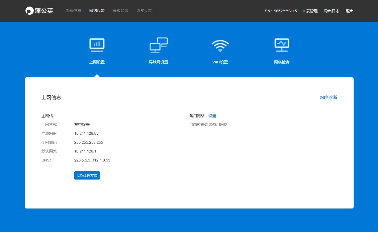Viewport: 378px width, 232px height.
Task: Click 导出日志 to export logs
Action: tap(332, 11)
